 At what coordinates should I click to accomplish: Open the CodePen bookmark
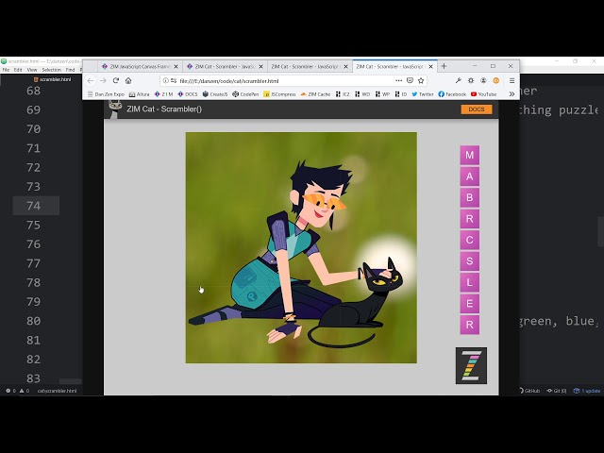pos(245,94)
